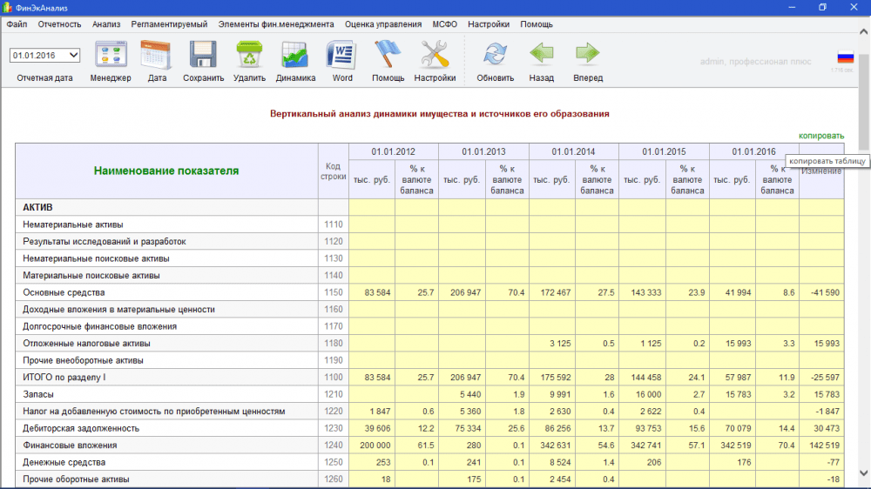
Task: Click the Запасы row label
Action: pos(38,395)
